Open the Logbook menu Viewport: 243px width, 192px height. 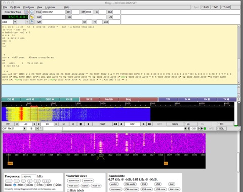tap(50, 7)
